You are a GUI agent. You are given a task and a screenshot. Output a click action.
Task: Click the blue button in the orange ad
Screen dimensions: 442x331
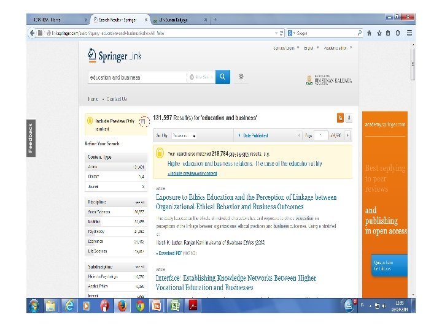click(389, 265)
